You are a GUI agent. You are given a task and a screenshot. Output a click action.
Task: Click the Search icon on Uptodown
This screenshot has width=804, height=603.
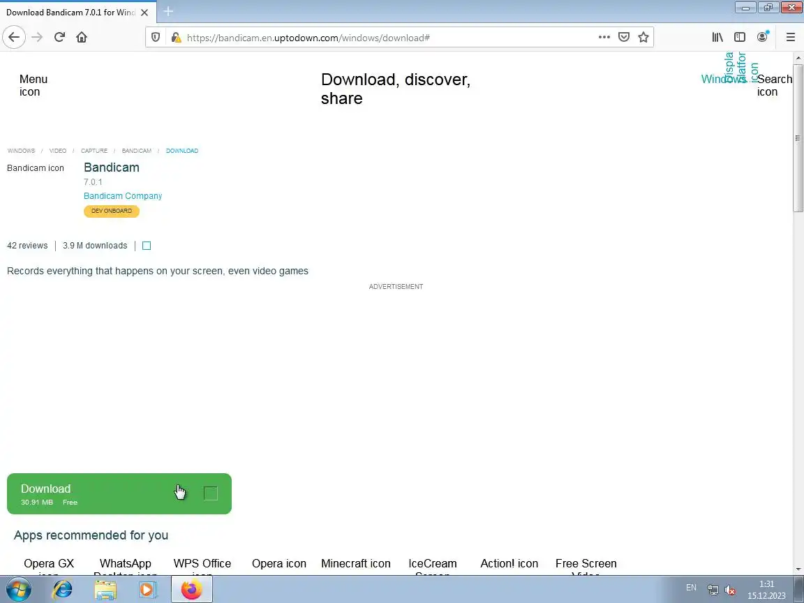tap(774, 85)
